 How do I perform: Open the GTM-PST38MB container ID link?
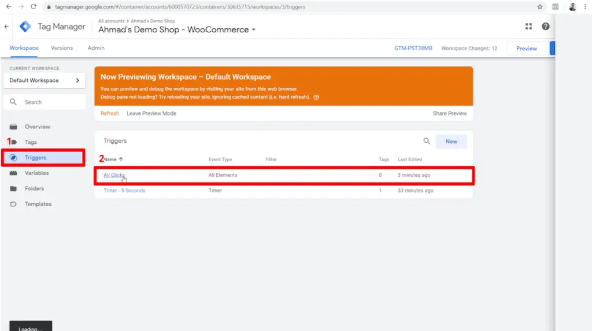tap(413, 49)
